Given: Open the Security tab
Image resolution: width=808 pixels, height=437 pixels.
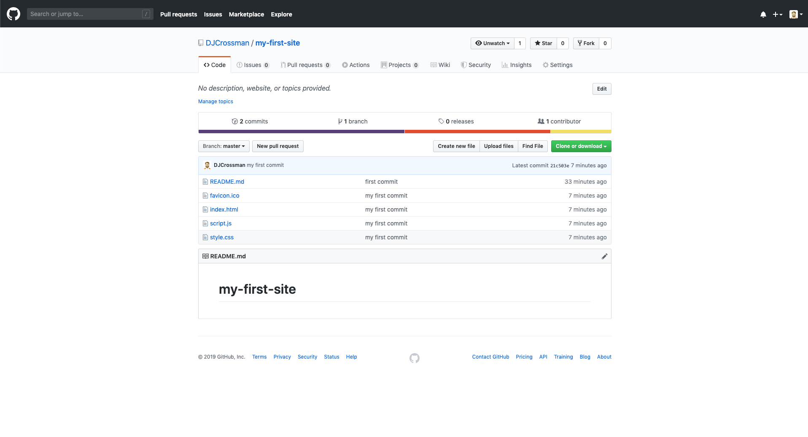Looking at the screenshot, I should point(476,65).
